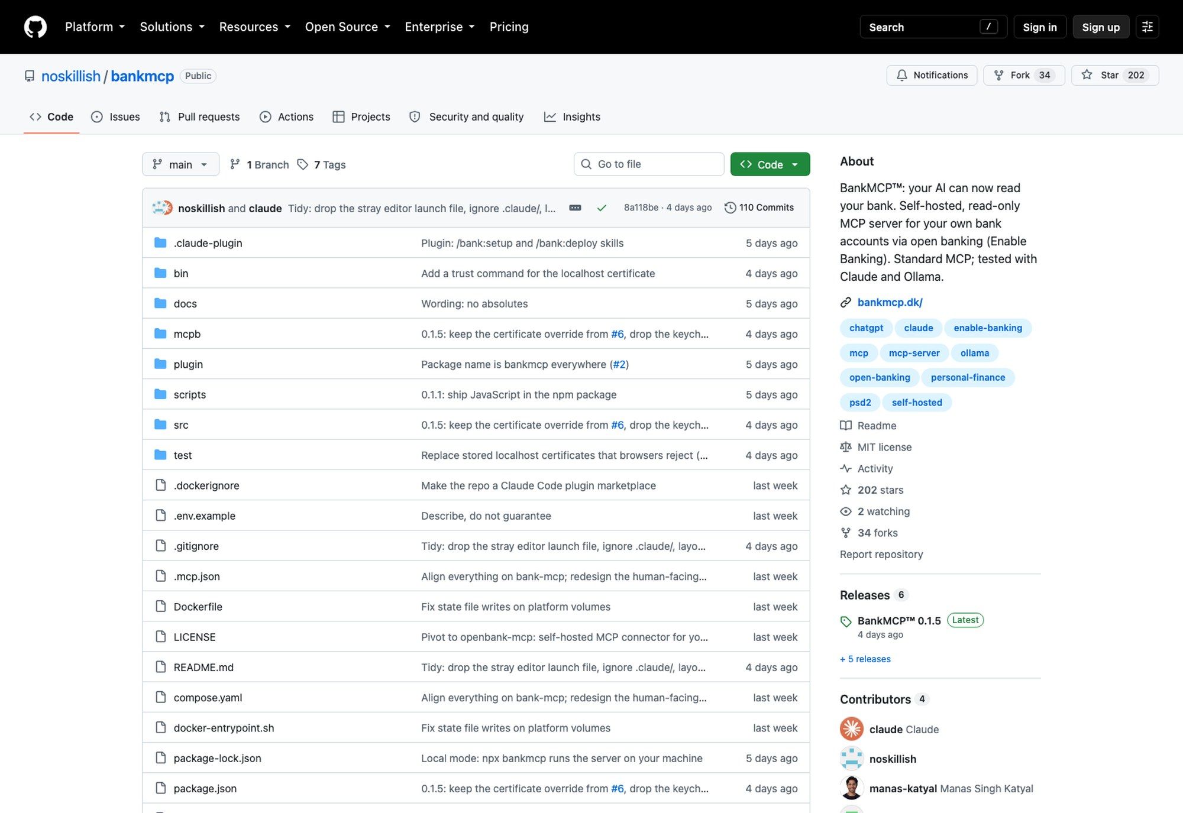Screen dimensions: 1183x813
Task: Open the 7 Tags link
Action: click(x=322, y=164)
